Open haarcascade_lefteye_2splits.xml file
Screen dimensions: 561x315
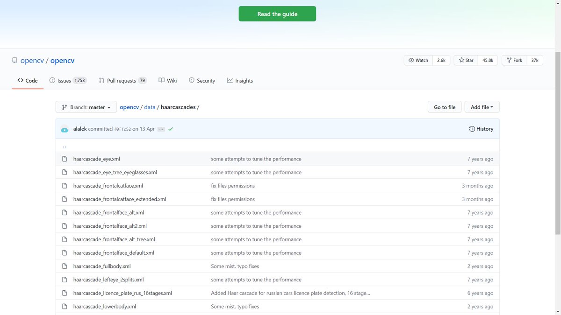pos(108,280)
